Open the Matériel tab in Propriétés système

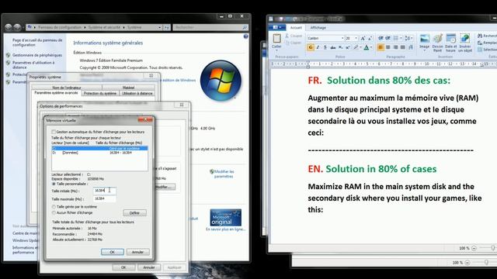[128, 88]
